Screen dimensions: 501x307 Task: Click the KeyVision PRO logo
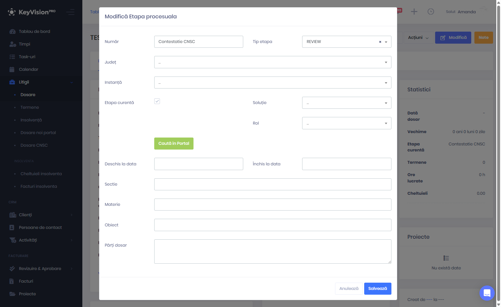coord(32,12)
